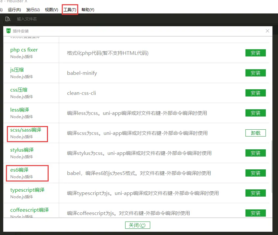This screenshot has width=278, height=235.
Task: Click Node.js插件 label under js压缩
Action: (21, 77)
